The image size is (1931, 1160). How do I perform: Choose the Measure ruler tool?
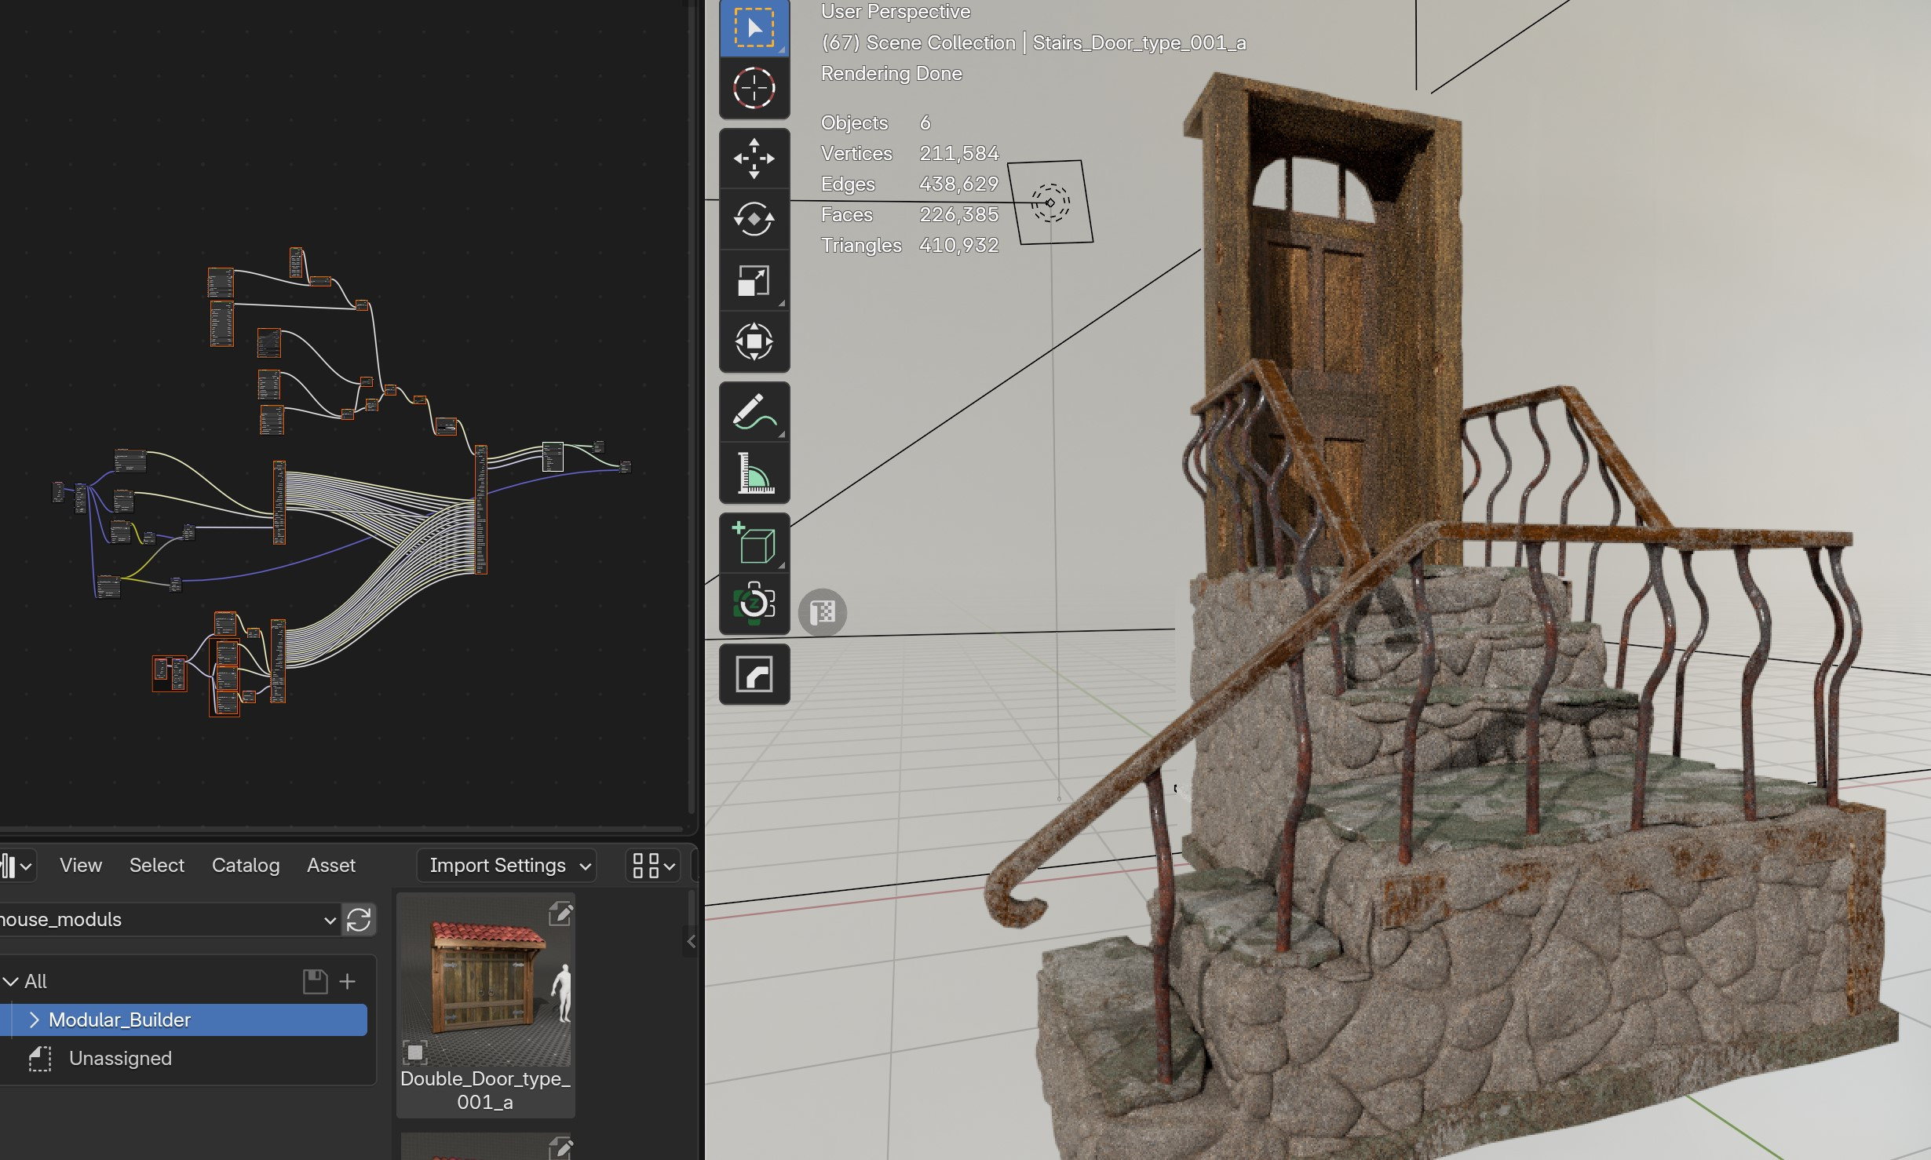coord(754,472)
